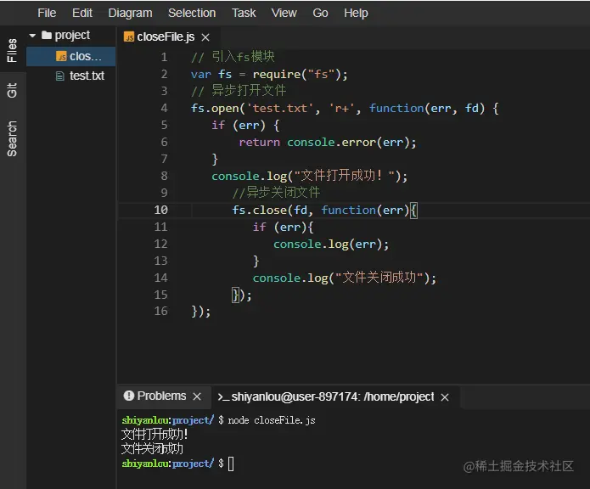Click 'test.txt' string in fs.open line
Viewport: 590px width, 489px height.
pos(279,109)
